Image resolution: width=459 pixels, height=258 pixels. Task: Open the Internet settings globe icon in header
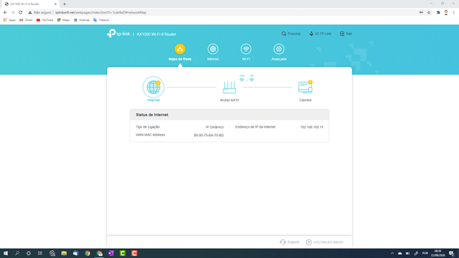coord(213,49)
